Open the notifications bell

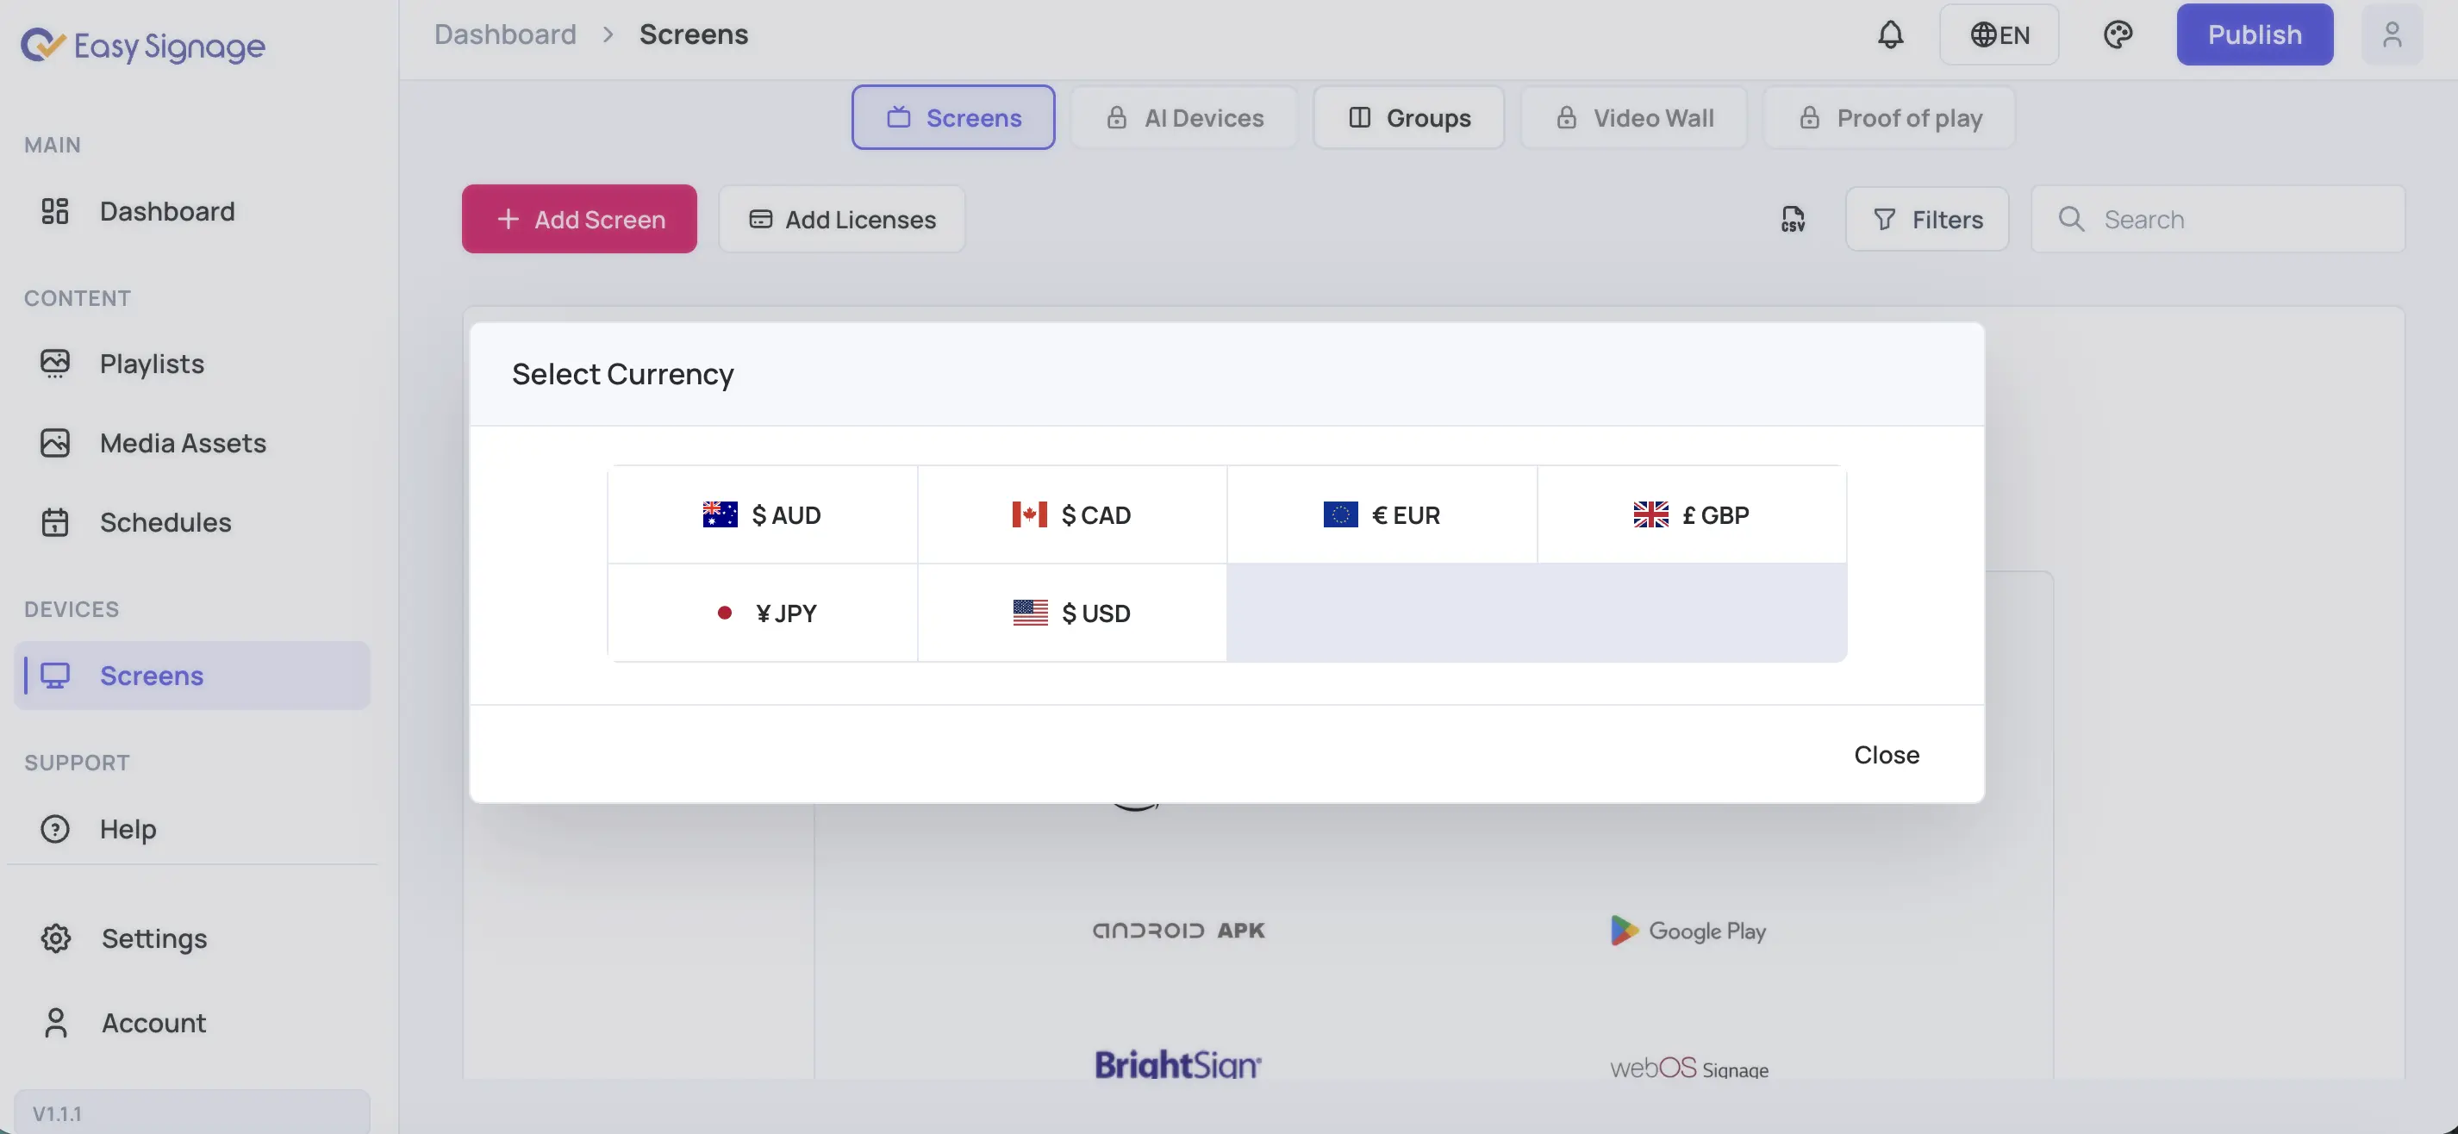[1890, 34]
